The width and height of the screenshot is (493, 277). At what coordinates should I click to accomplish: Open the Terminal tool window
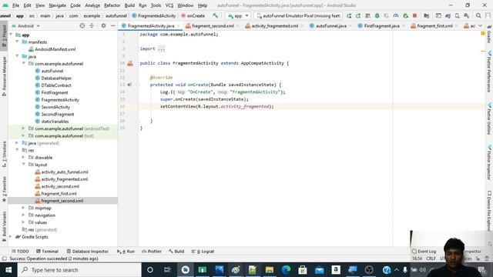[x=47, y=252]
